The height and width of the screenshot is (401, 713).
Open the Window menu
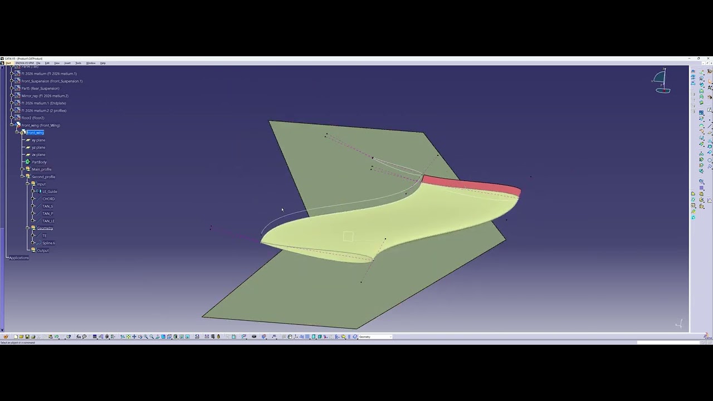[x=91, y=63]
